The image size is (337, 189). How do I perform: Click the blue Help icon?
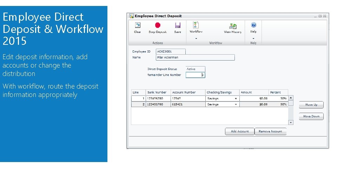253,25
